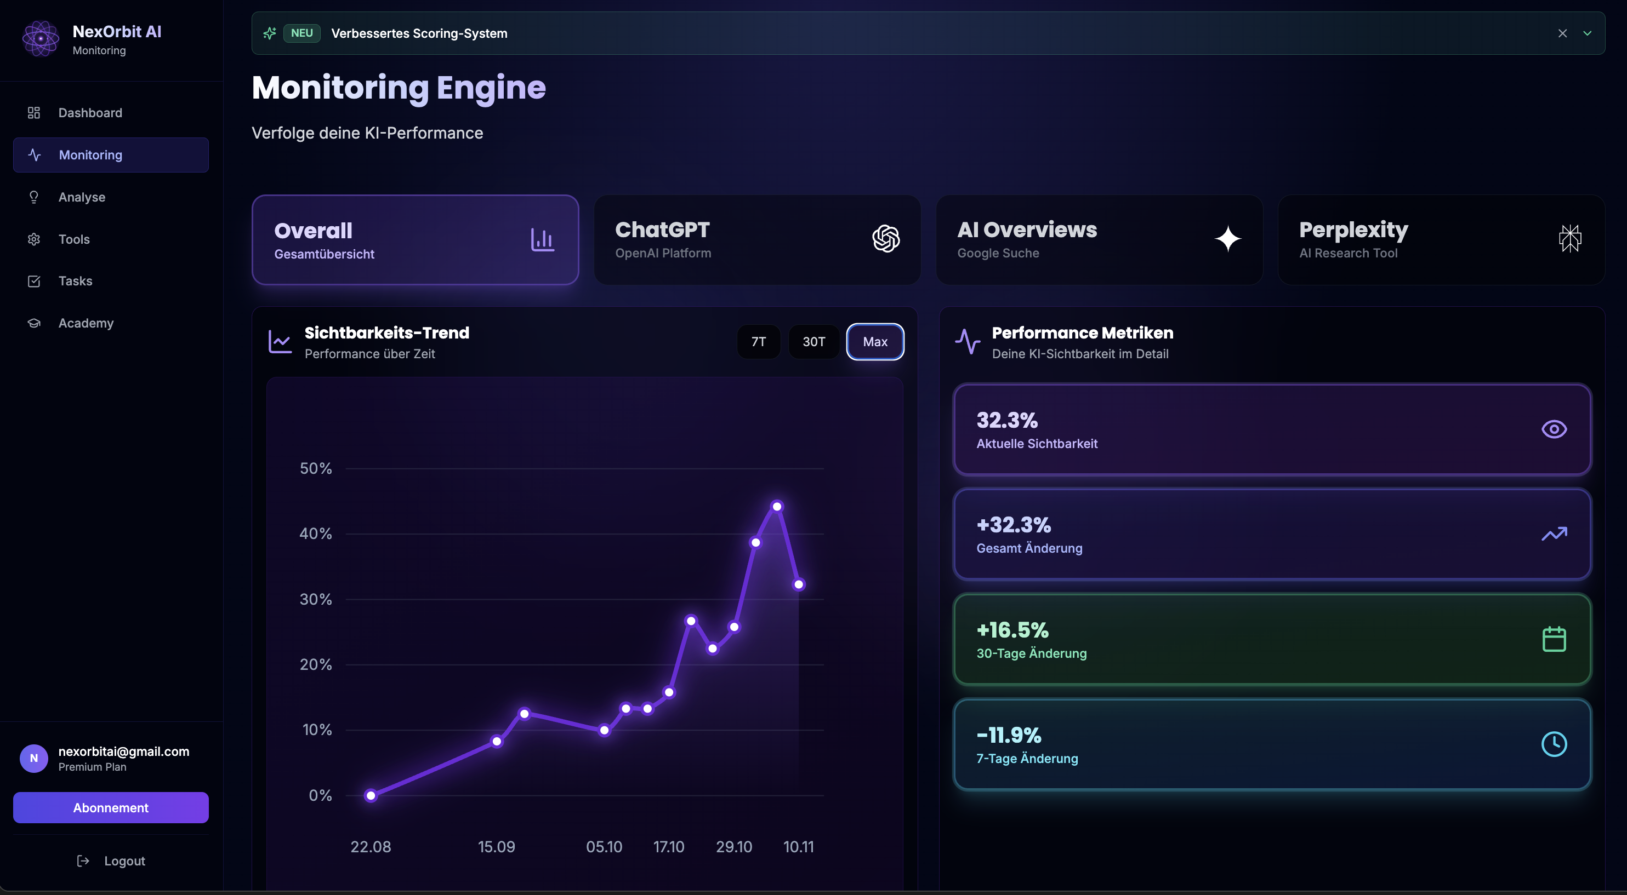The height and width of the screenshot is (895, 1627).
Task: Switch chart range to 7T
Action: (x=758, y=341)
